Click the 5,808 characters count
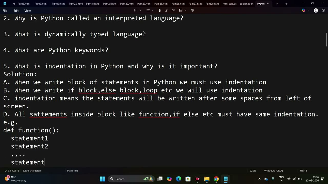The image size is (328, 184). click(32, 171)
